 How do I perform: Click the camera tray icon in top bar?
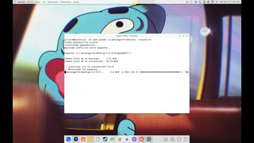196,2
